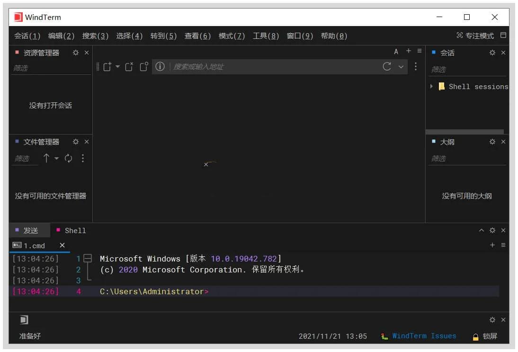Image resolution: width=518 pixels, height=352 pixels.
Task: Close the 1.cmd terminal tab
Action: (x=62, y=245)
